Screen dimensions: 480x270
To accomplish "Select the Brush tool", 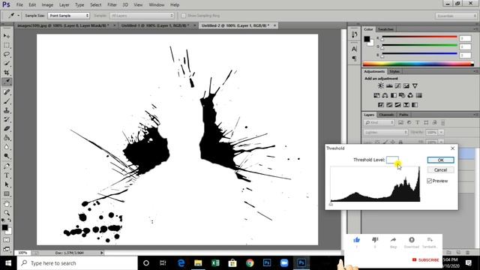I will pyautogui.click(x=7, y=100).
